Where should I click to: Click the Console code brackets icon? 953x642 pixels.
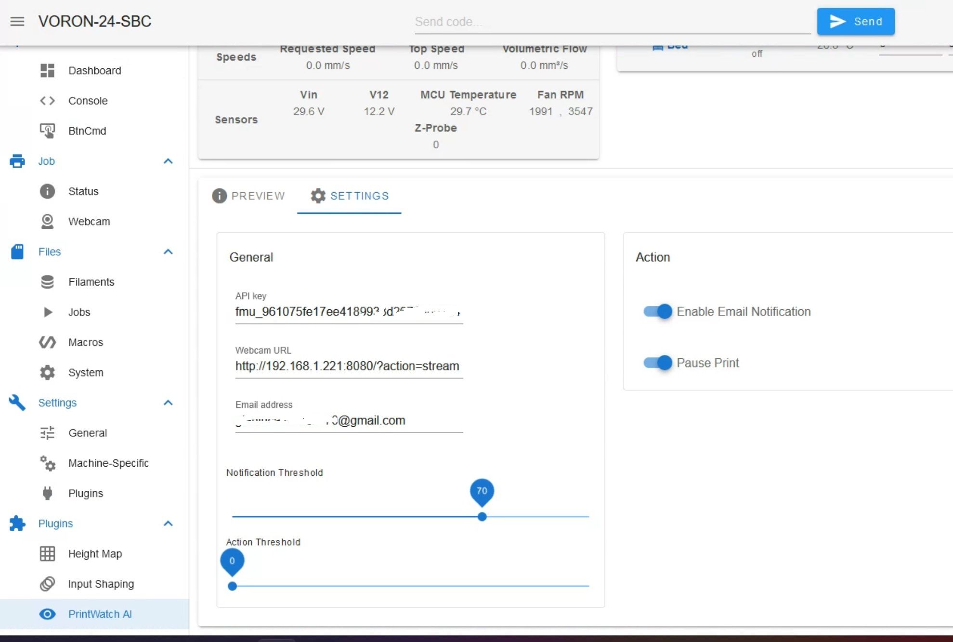47,101
